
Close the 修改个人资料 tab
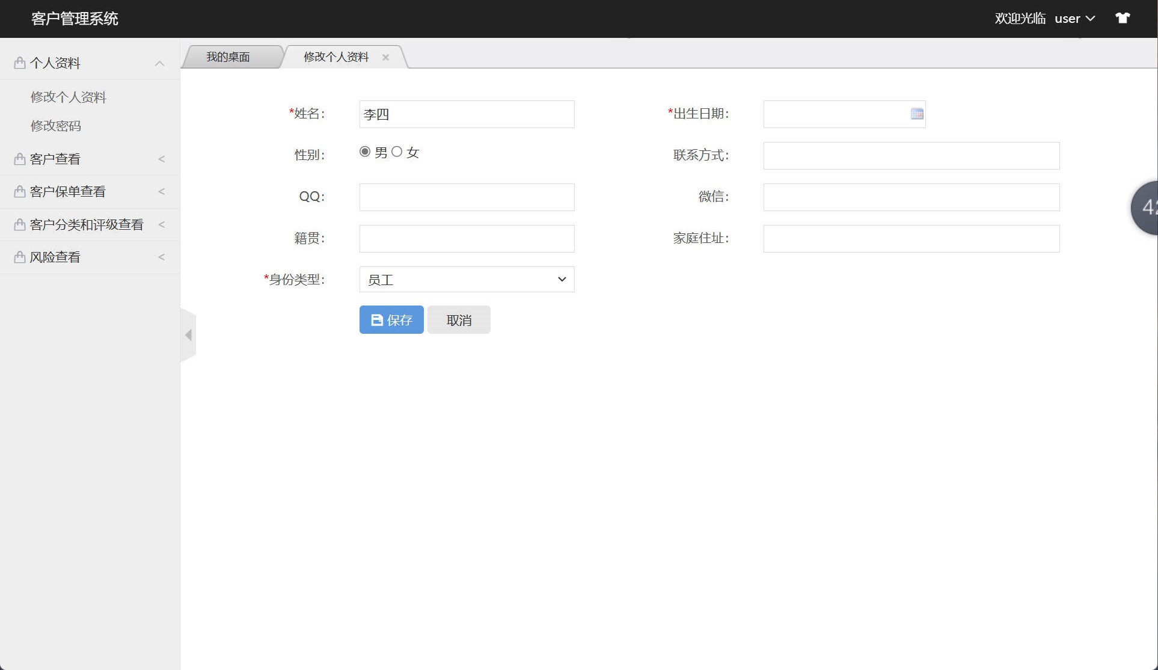[385, 57]
